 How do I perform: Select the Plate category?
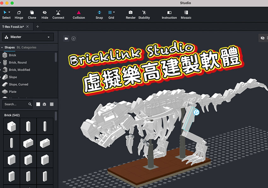coord(13,92)
